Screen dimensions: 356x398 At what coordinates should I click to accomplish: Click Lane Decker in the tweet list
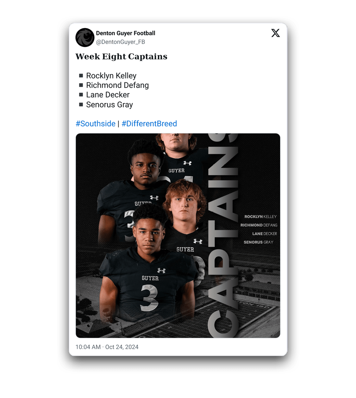point(108,95)
